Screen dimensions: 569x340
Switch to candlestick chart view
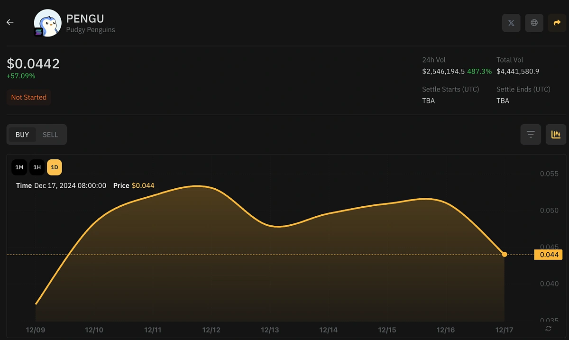[x=555, y=134]
